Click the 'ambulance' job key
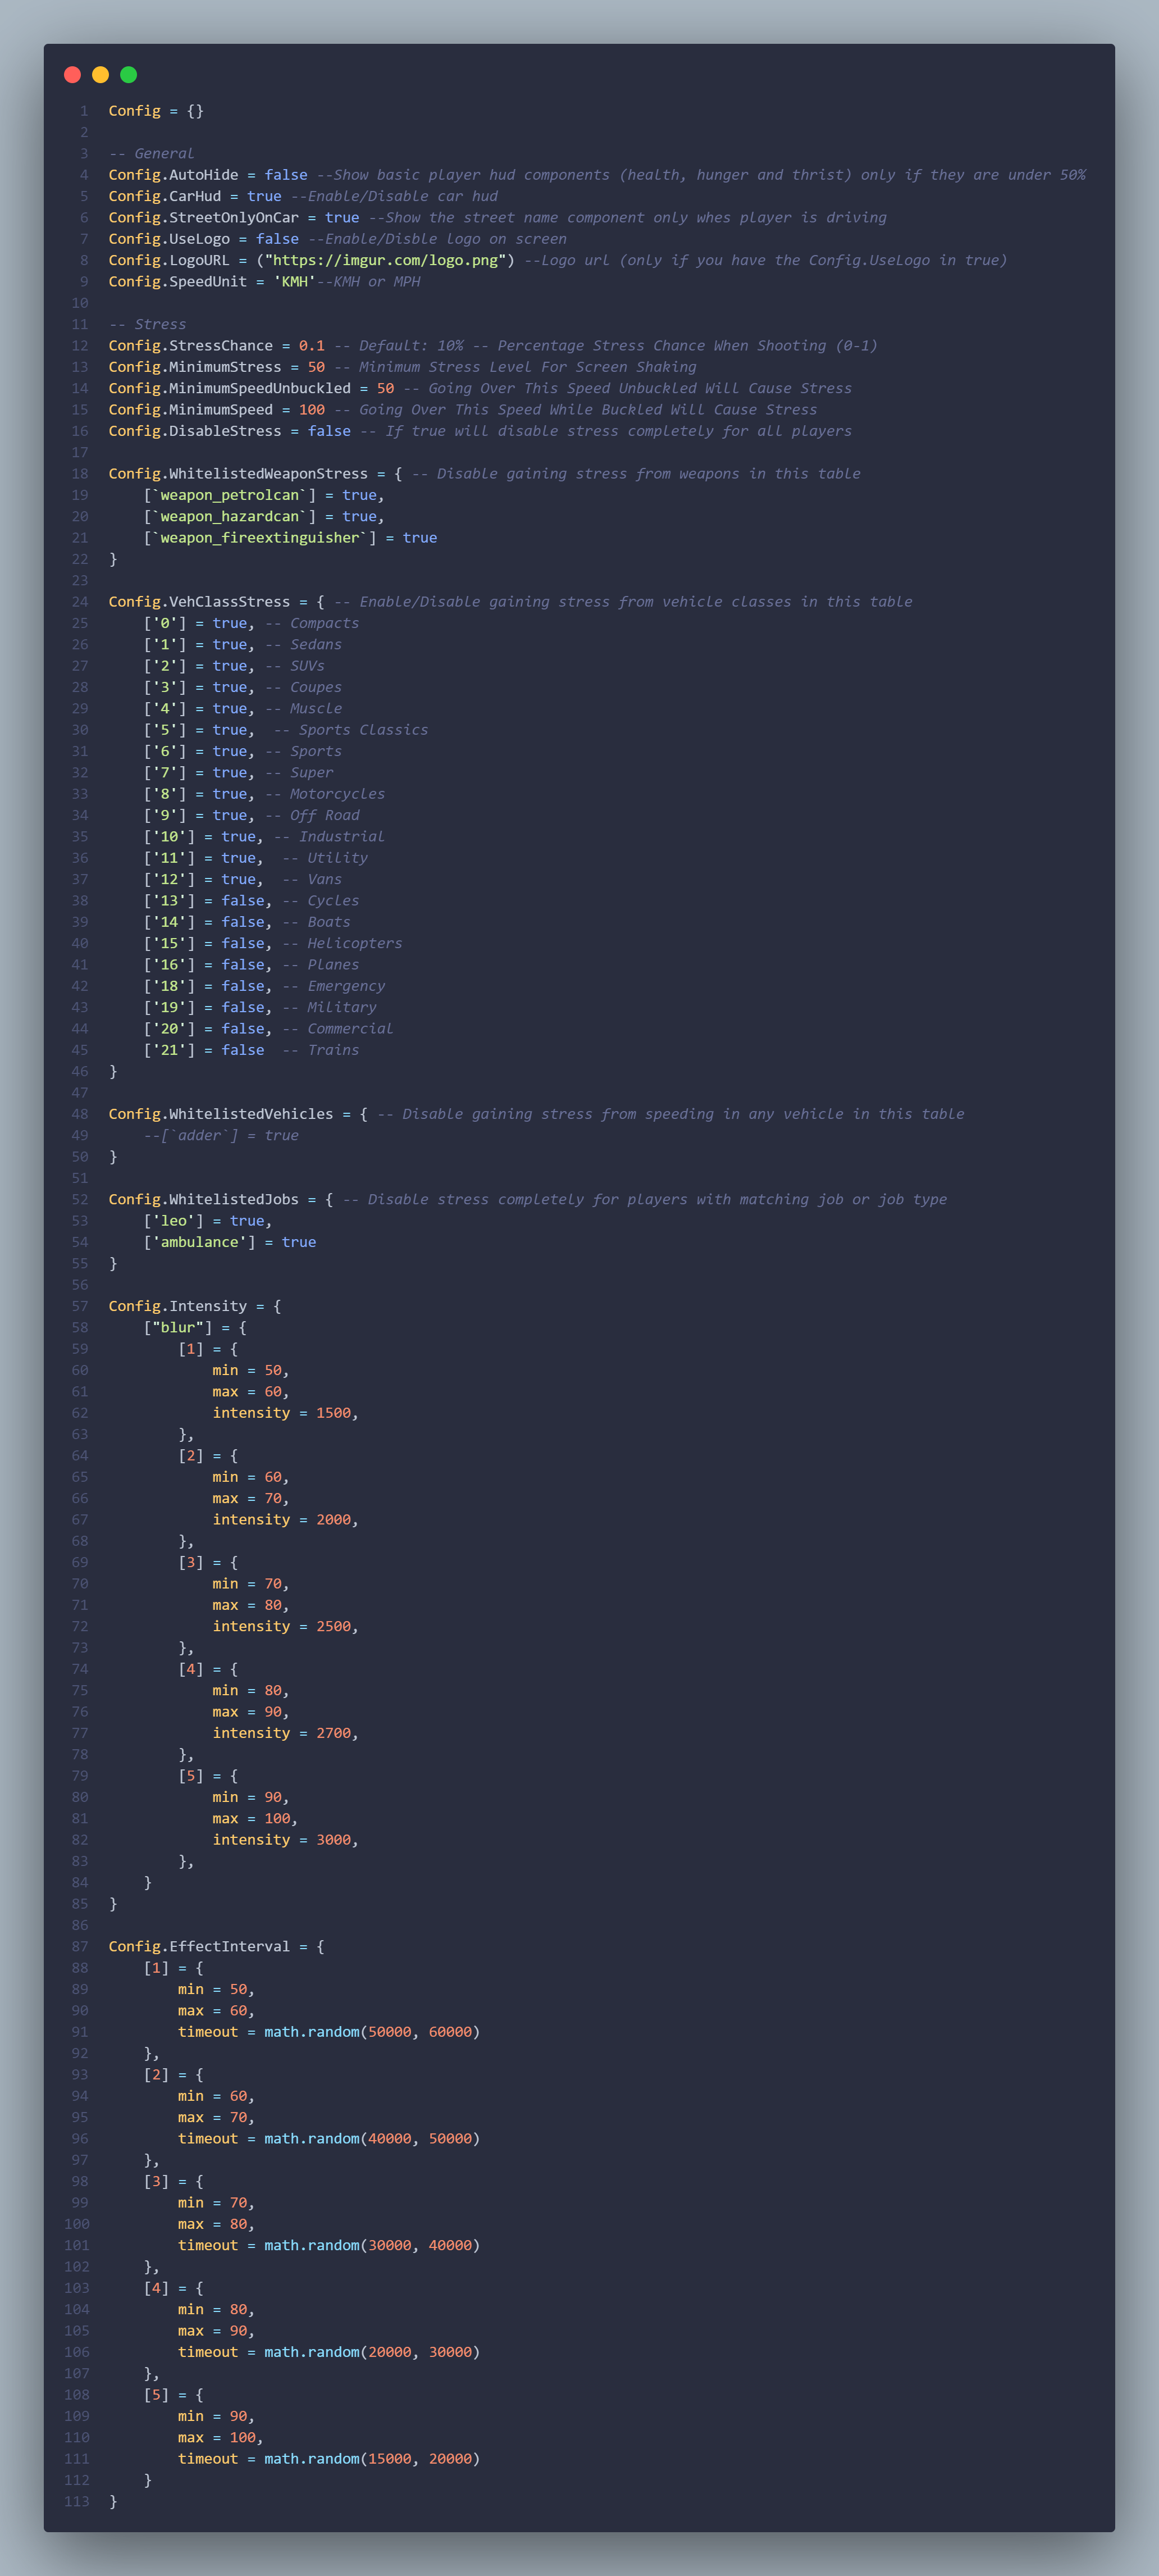Screen dimensions: 1159x2576 [x=200, y=1242]
